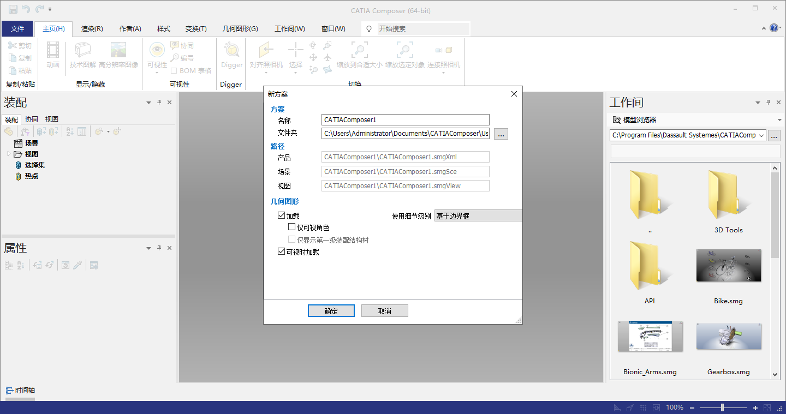Uncheck the 加载 checkbox
Viewport: 786px width, 414px height.
[x=282, y=215]
